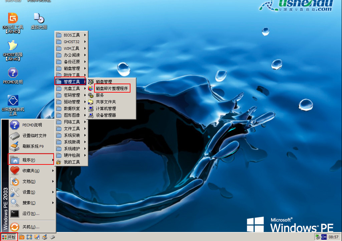Select 图形图像 in the programs menu
Screen dimensions: 342x241
(x=71, y=115)
